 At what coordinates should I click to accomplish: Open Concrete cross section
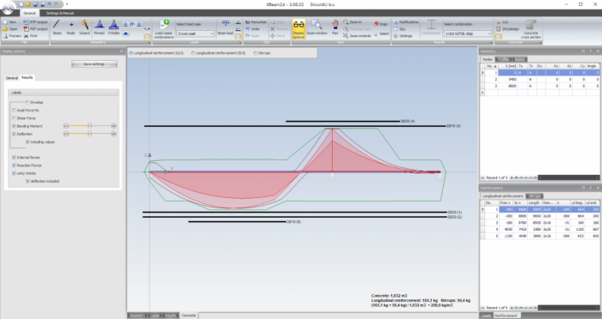point(531,29)
